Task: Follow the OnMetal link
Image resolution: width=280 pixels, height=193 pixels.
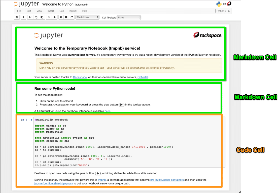Action: 143,77
